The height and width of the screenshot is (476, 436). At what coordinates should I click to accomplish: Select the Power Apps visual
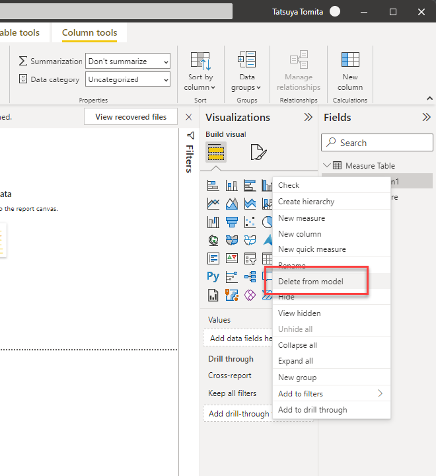250,295
